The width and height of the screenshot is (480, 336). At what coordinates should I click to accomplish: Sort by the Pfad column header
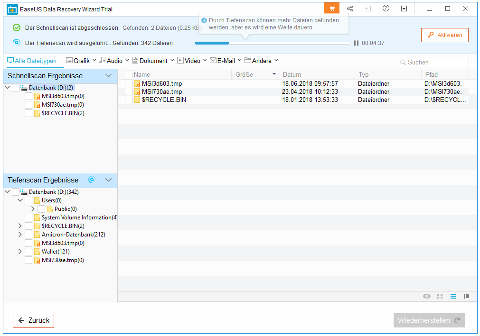[445, 74]
